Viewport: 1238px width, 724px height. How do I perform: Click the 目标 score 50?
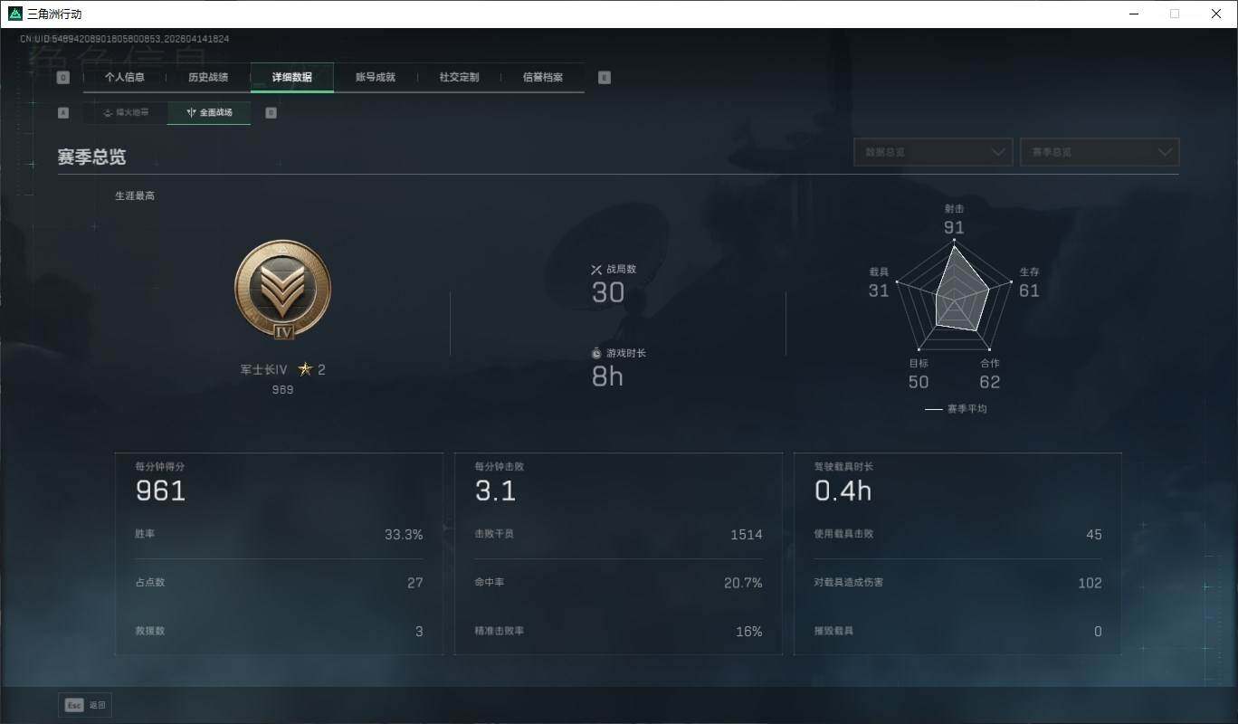919,382
